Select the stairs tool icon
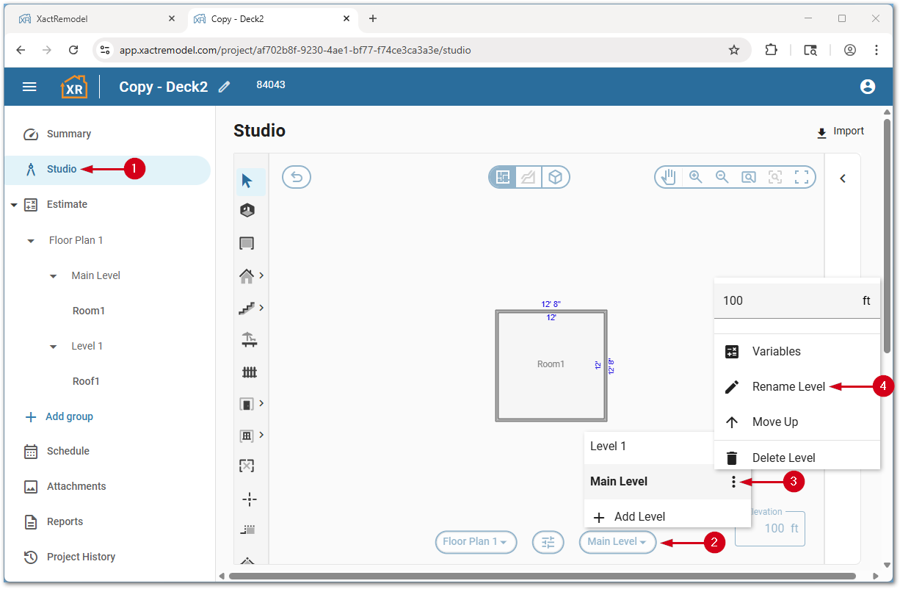 click(247, 308)
